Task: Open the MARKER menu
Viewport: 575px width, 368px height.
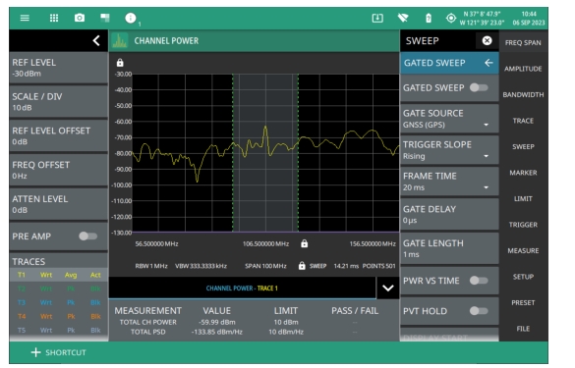Action: pos(523,173)
